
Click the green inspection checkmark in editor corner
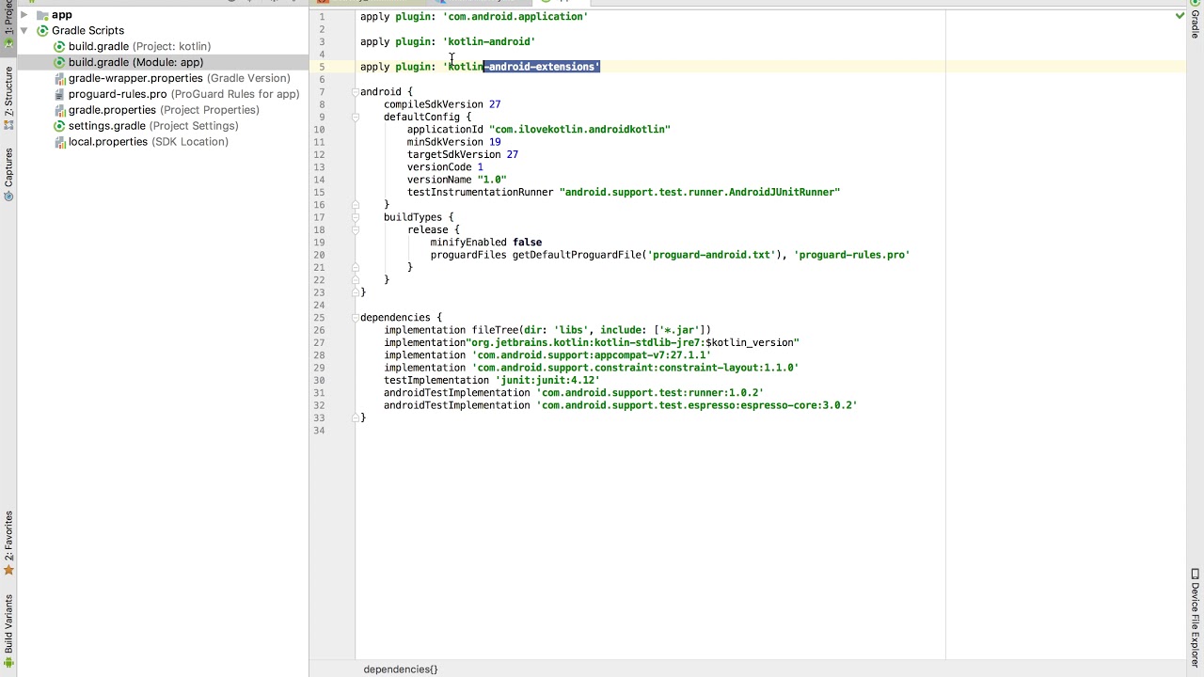point(1180,16)
